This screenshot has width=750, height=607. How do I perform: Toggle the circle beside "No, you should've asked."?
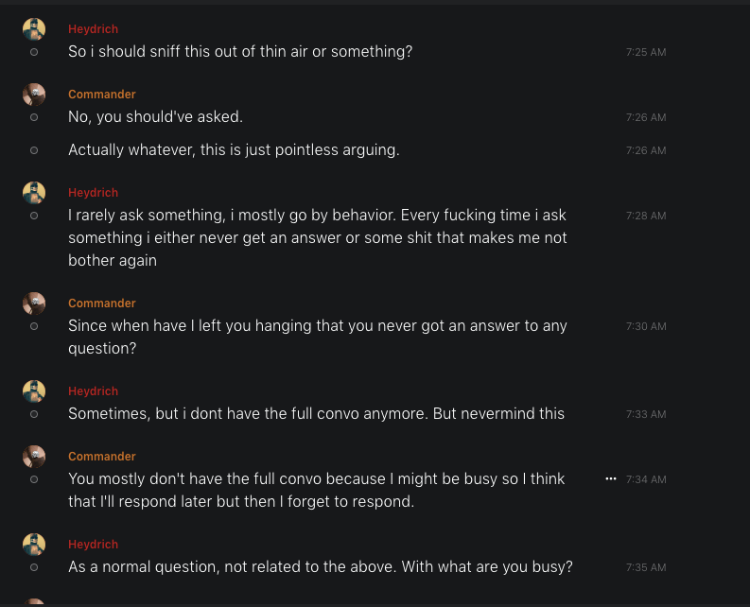pos(34,117)
